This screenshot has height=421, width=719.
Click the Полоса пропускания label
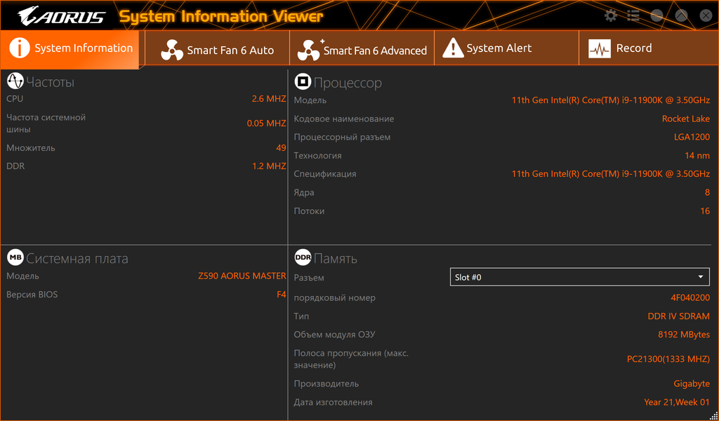(351, 359)
